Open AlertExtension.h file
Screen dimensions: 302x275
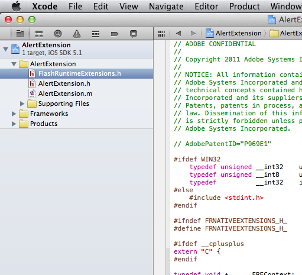(76, 83)
